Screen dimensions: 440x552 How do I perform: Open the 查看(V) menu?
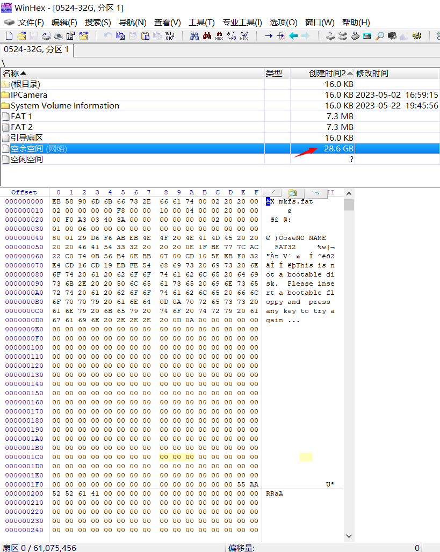[167, 23]
